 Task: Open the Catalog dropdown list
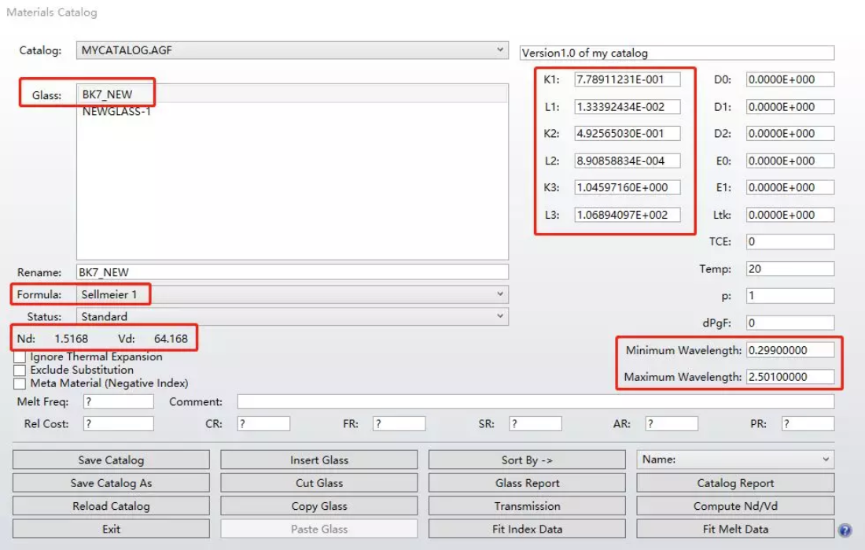pos(500,50)
